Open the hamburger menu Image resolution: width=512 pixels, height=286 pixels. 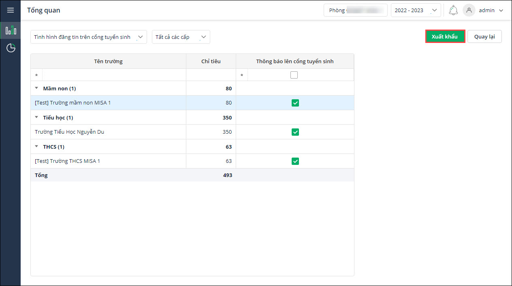tap(11, 11)
